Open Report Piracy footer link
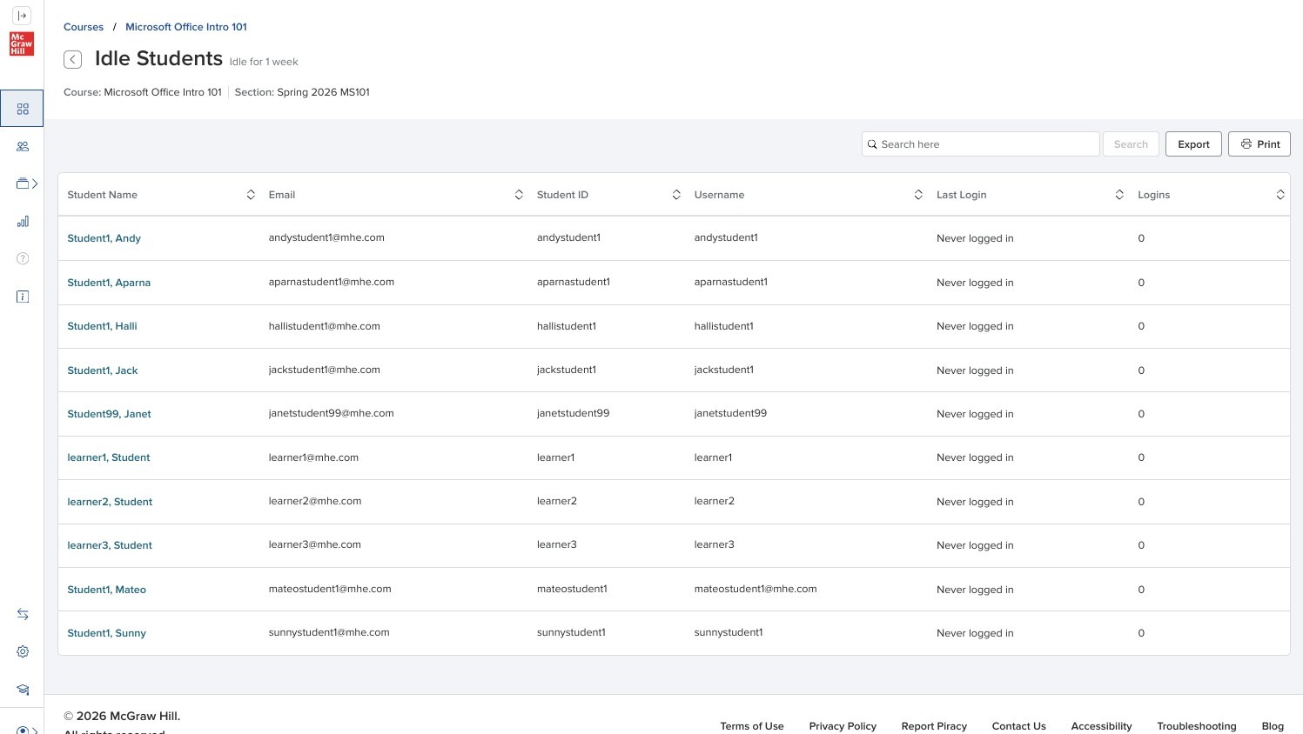The height and width of the screenshot is (734, 1303). [934, 726]
